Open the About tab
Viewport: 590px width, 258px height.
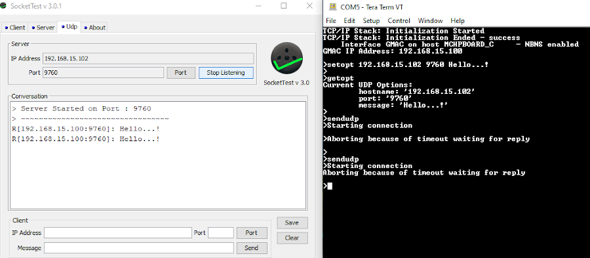tap(94, 28)
